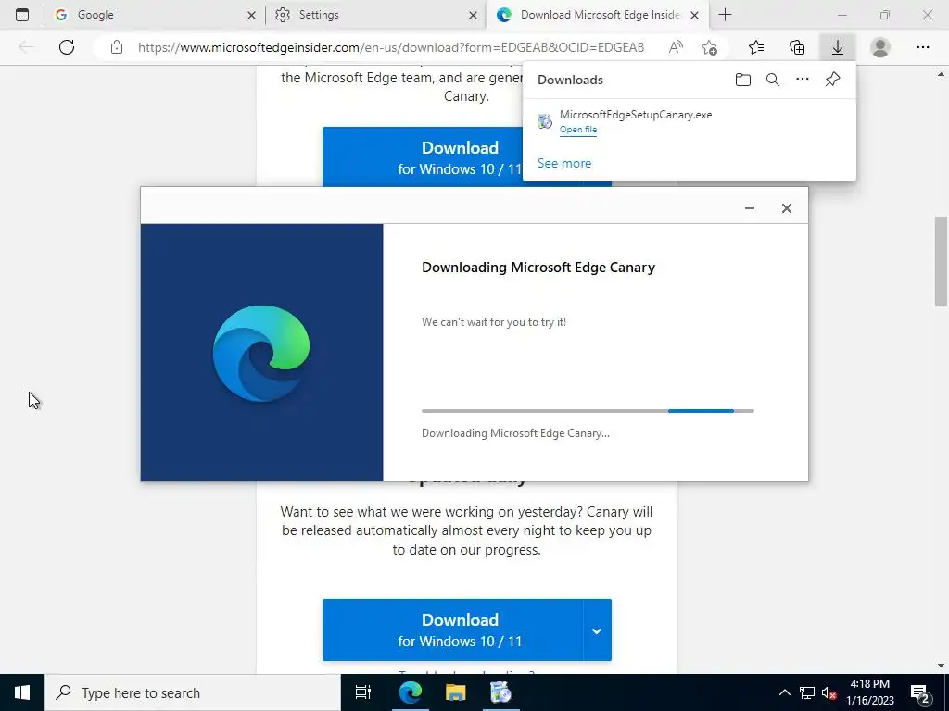Add this page to favorites
The width and height of the screenshot is (949, 711).
pos(709,47)
